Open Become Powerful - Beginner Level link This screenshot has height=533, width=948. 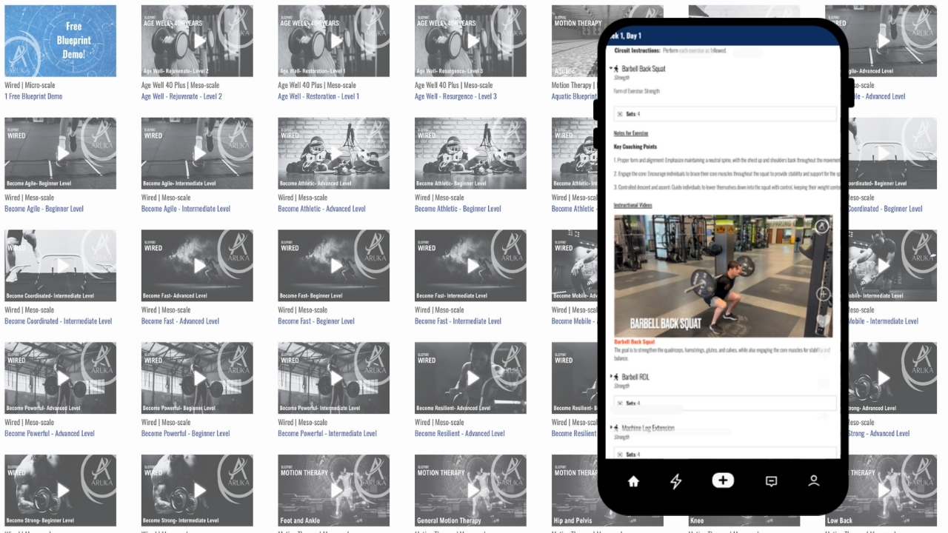pyautogui.click(x=185, y=434)
